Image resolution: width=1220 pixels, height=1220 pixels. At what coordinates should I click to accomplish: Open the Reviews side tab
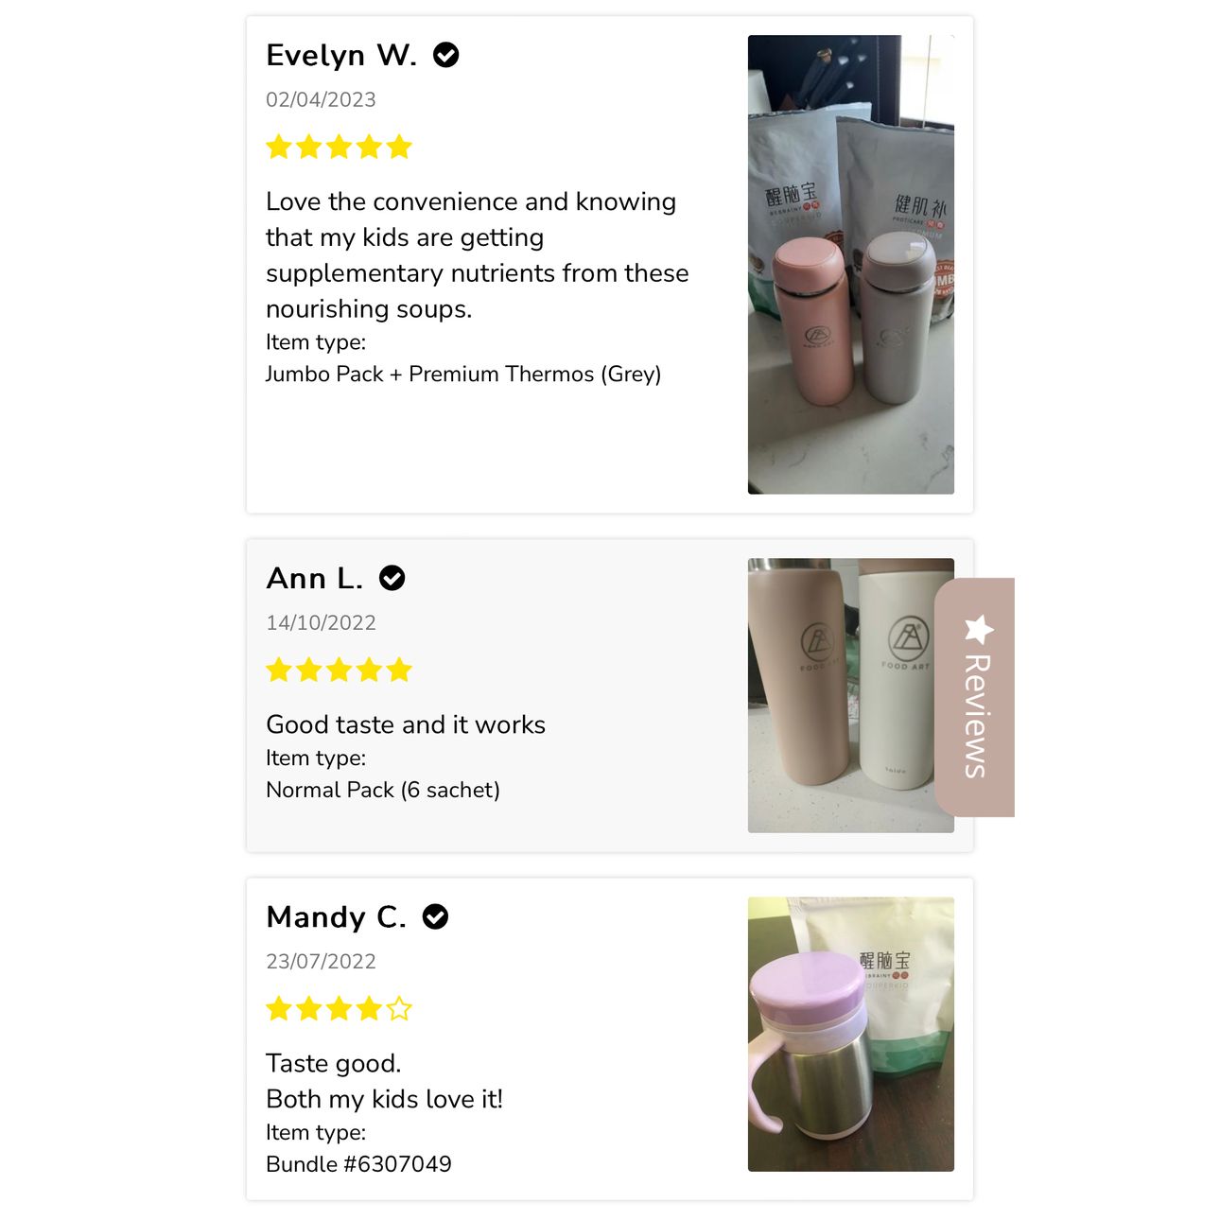(975, 697)
